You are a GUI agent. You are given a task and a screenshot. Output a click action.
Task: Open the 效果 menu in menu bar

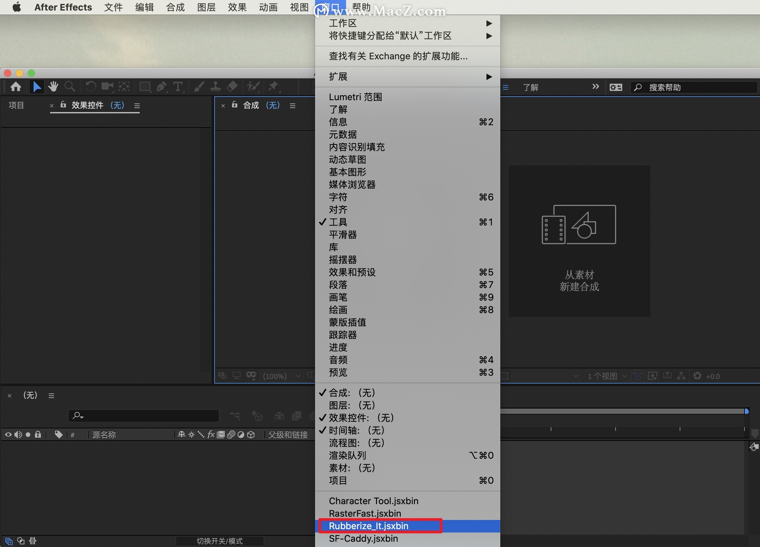click(x=237, y=7)
